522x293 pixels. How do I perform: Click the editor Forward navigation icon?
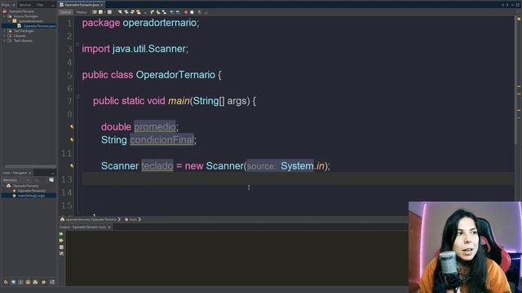click(109, 12)
